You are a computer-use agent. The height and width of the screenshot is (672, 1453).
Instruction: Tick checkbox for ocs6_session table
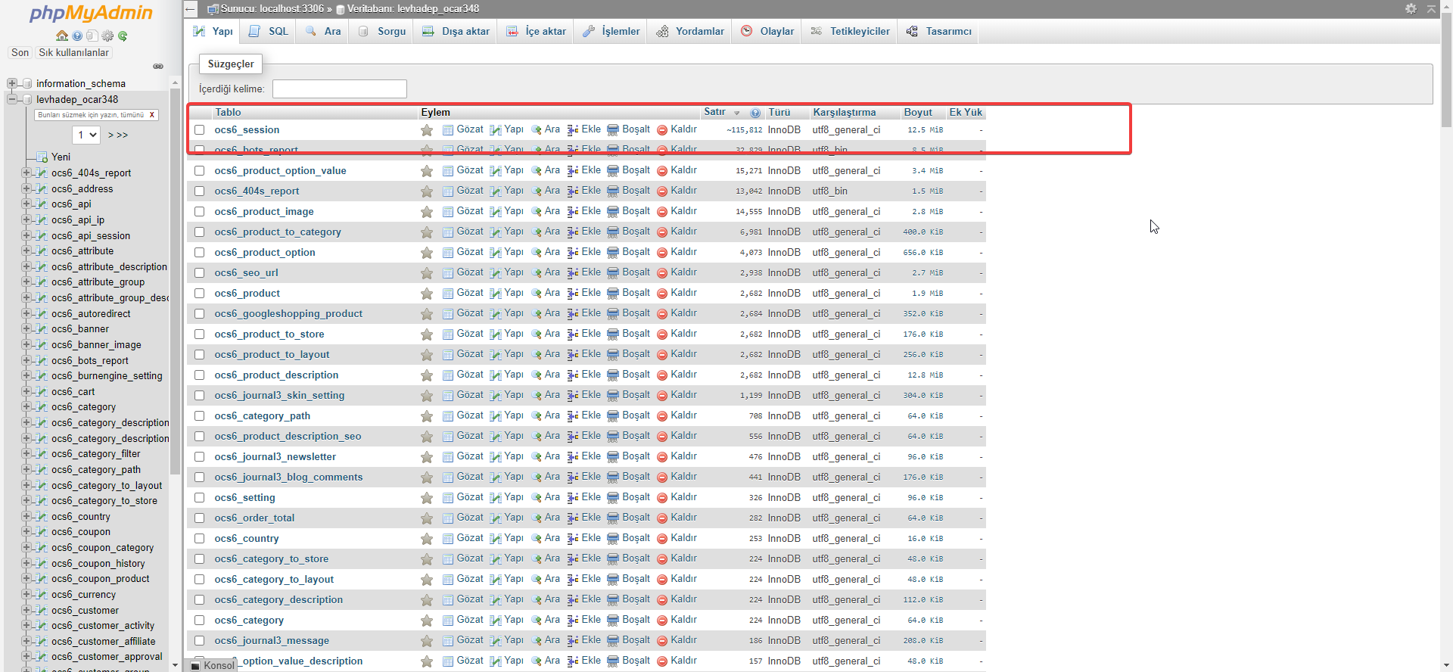pos(200,130)
